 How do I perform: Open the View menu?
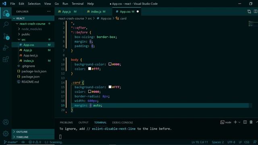tap(48, 4)
